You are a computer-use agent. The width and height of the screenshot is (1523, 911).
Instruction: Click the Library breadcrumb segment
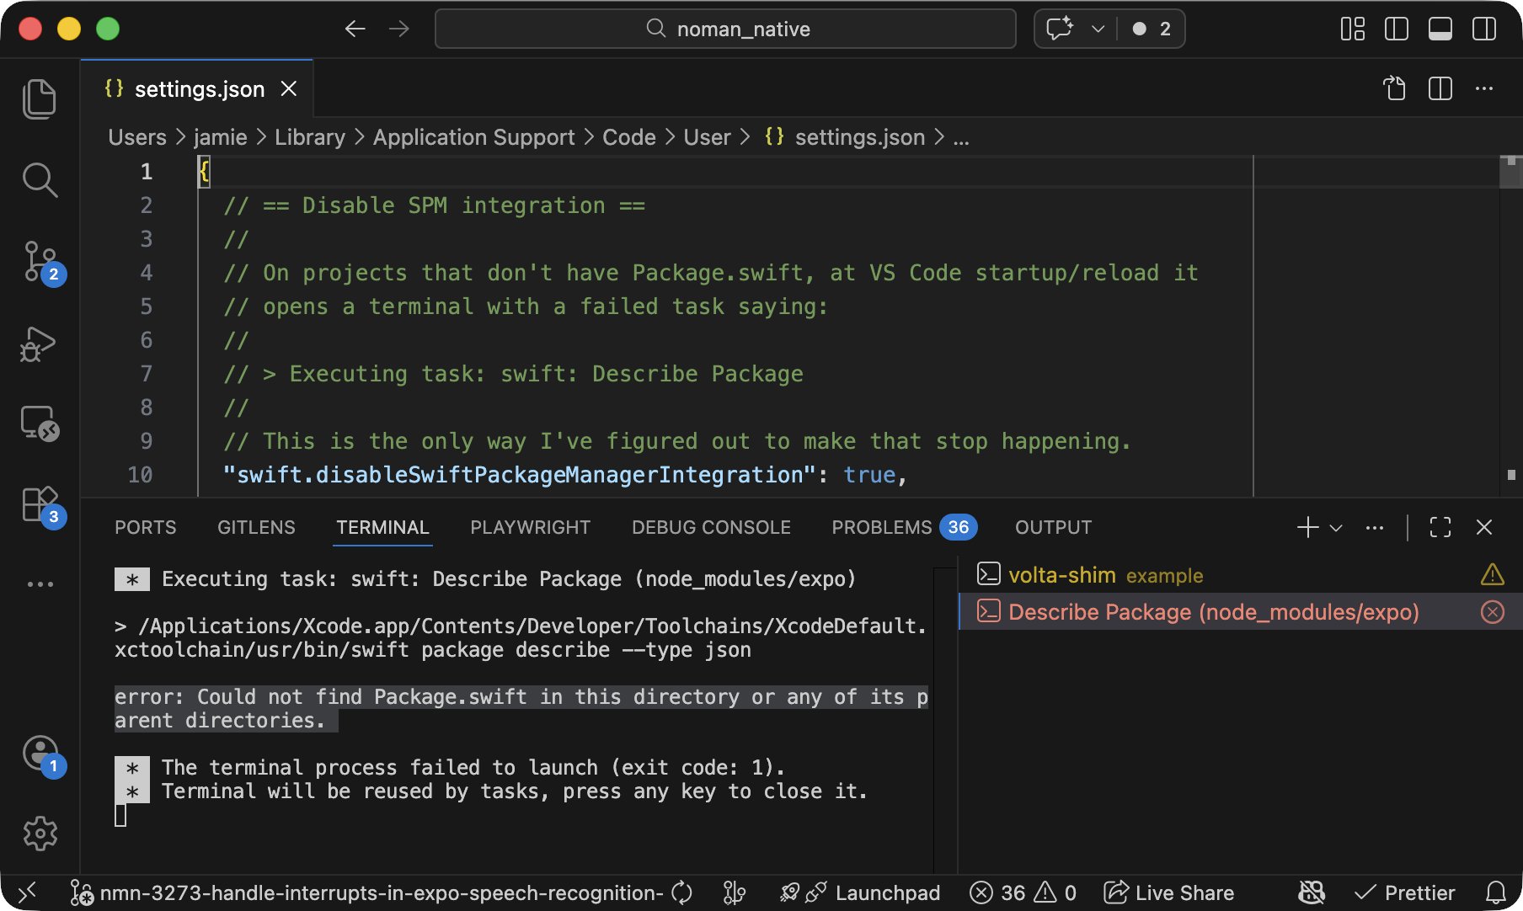310,137
